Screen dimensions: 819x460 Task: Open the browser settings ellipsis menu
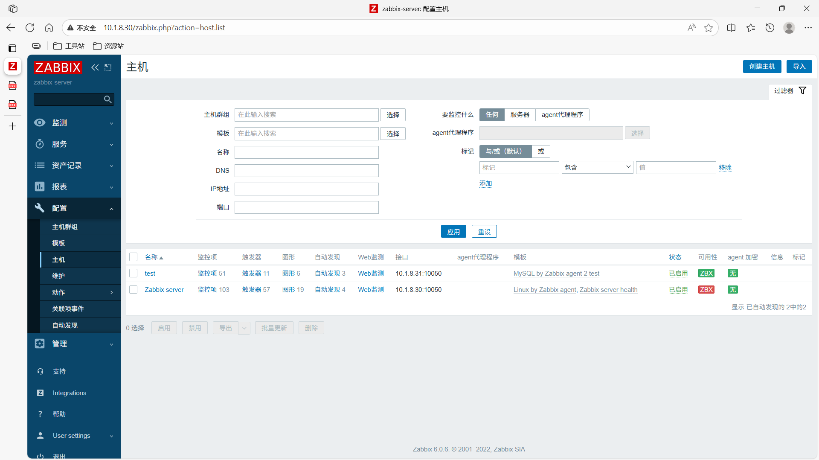pos(808,28)
